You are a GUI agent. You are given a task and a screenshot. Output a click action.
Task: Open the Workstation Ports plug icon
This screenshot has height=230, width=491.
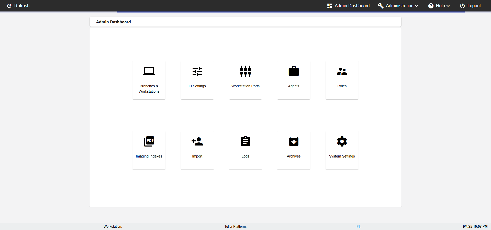(245, 71)
